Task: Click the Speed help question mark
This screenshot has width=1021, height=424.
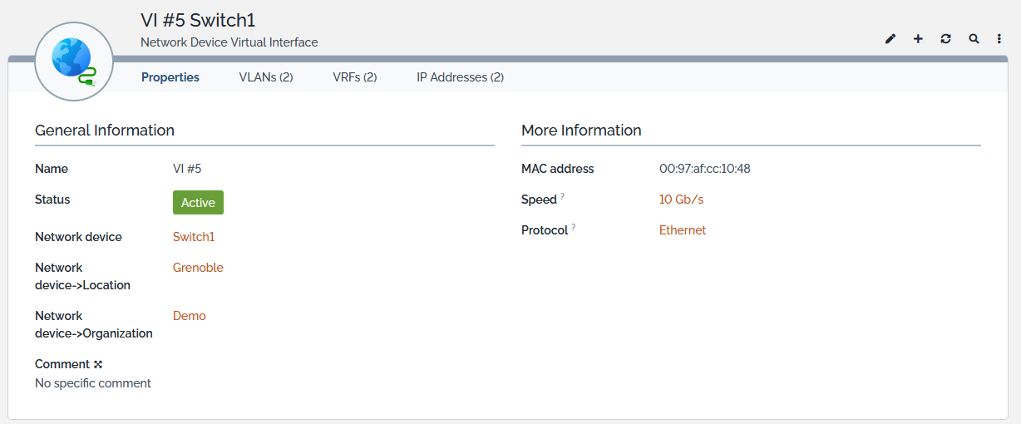Action: tap(563, 196)
